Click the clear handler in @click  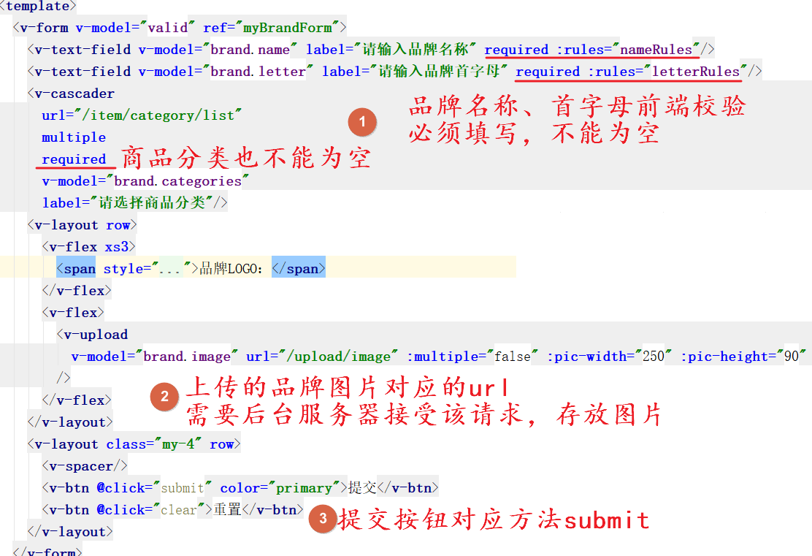(x=179, y=510)
